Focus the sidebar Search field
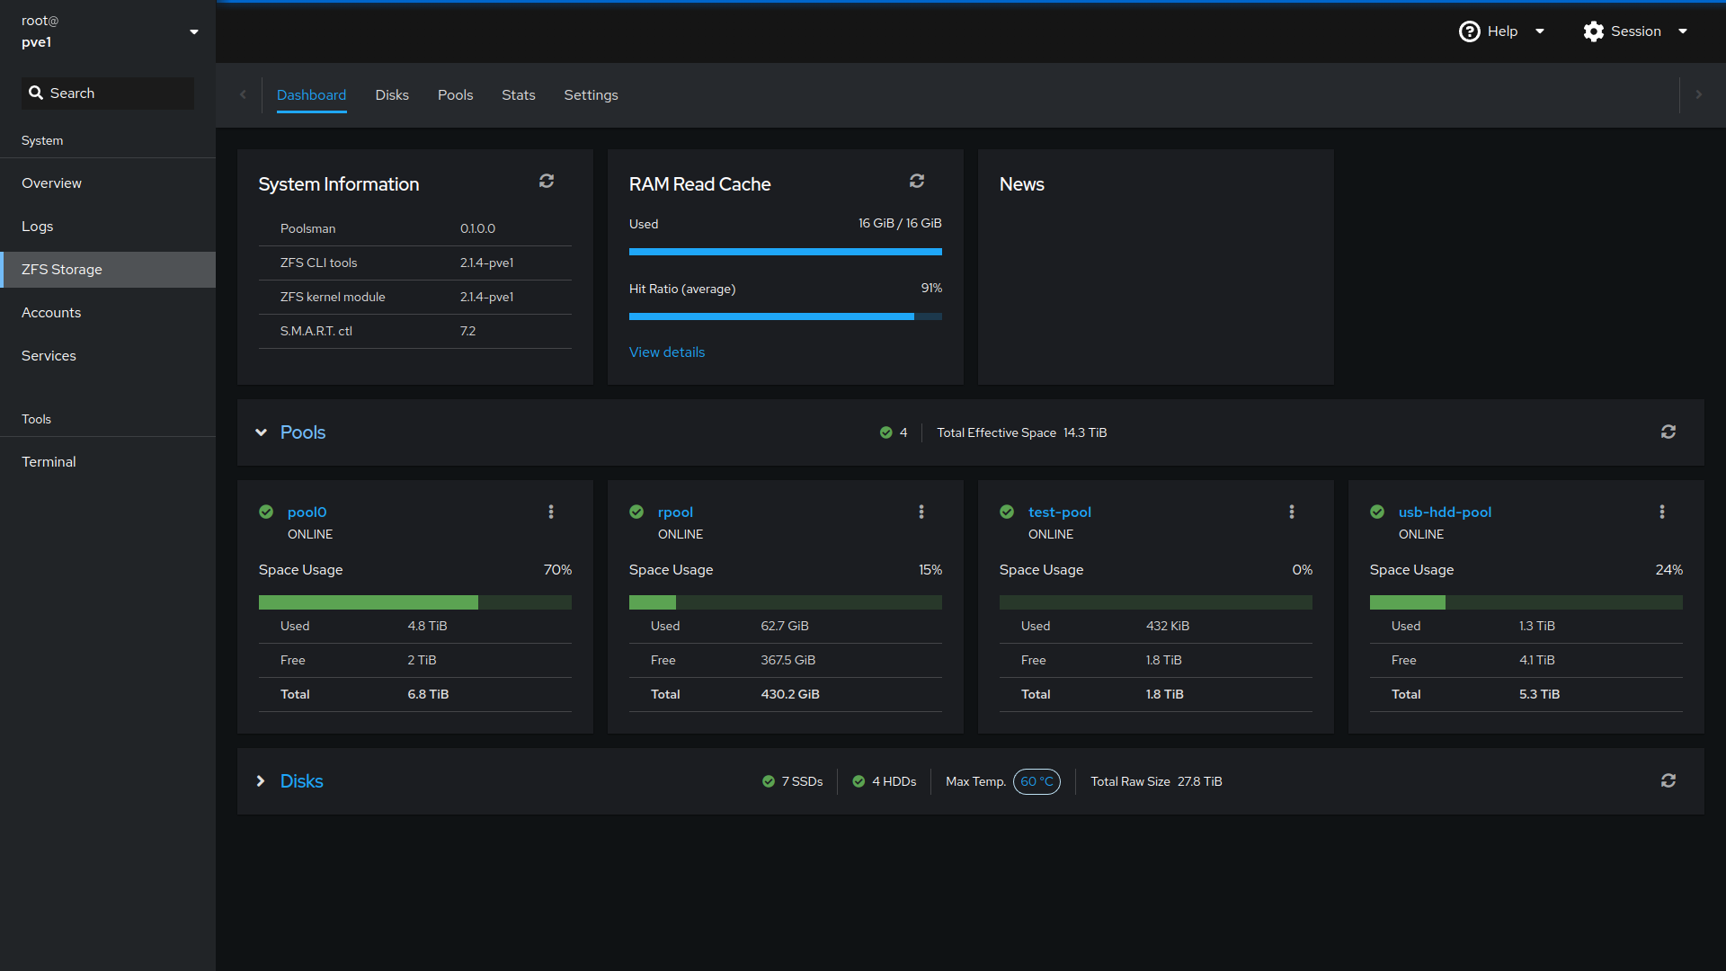 pos(108,94)
